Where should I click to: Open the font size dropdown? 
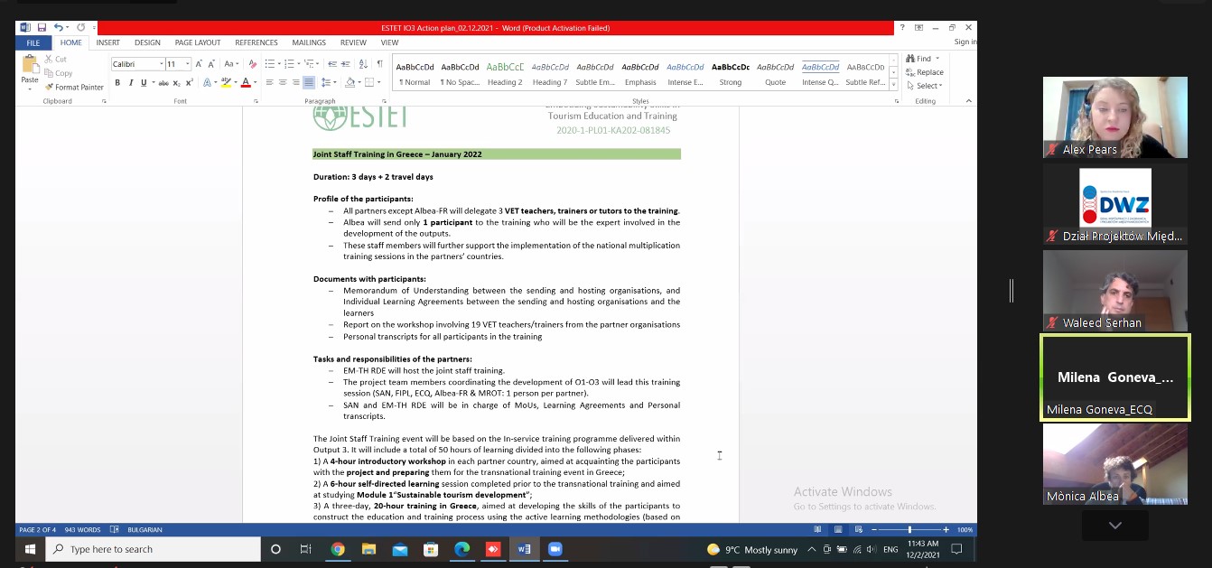point(188,64)
